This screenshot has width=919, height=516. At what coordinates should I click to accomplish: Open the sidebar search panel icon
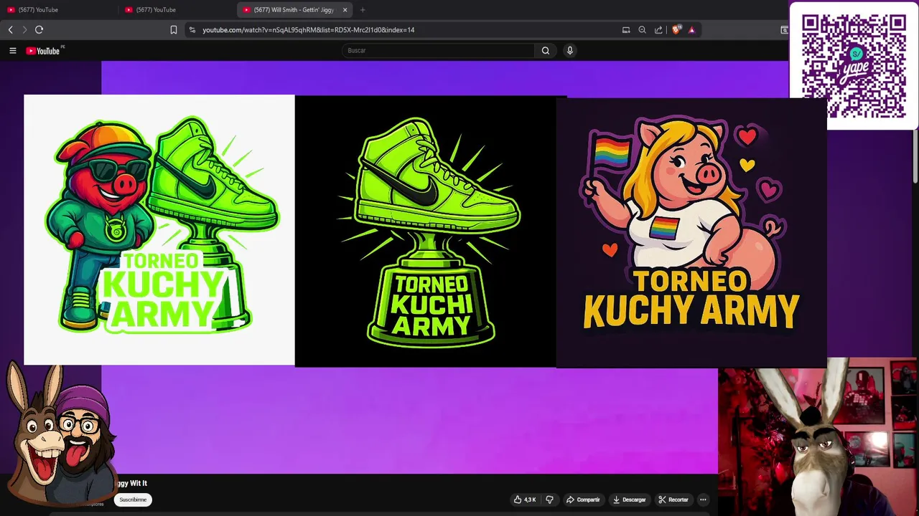pyautogui.click(x=784, y=29)
